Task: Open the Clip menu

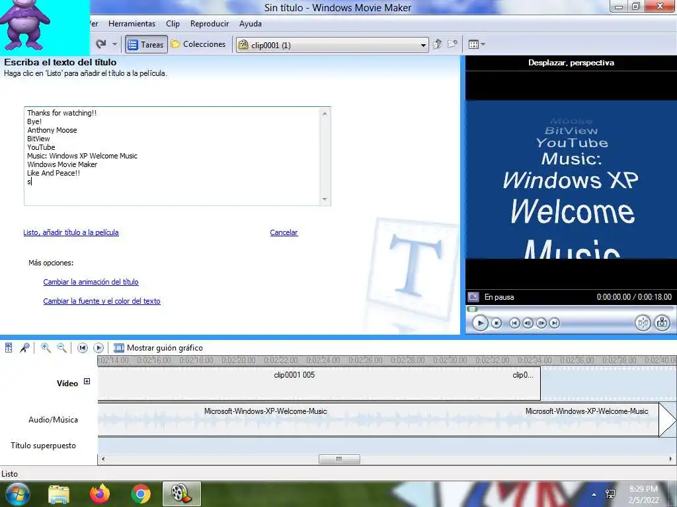Action: (173, 24)
